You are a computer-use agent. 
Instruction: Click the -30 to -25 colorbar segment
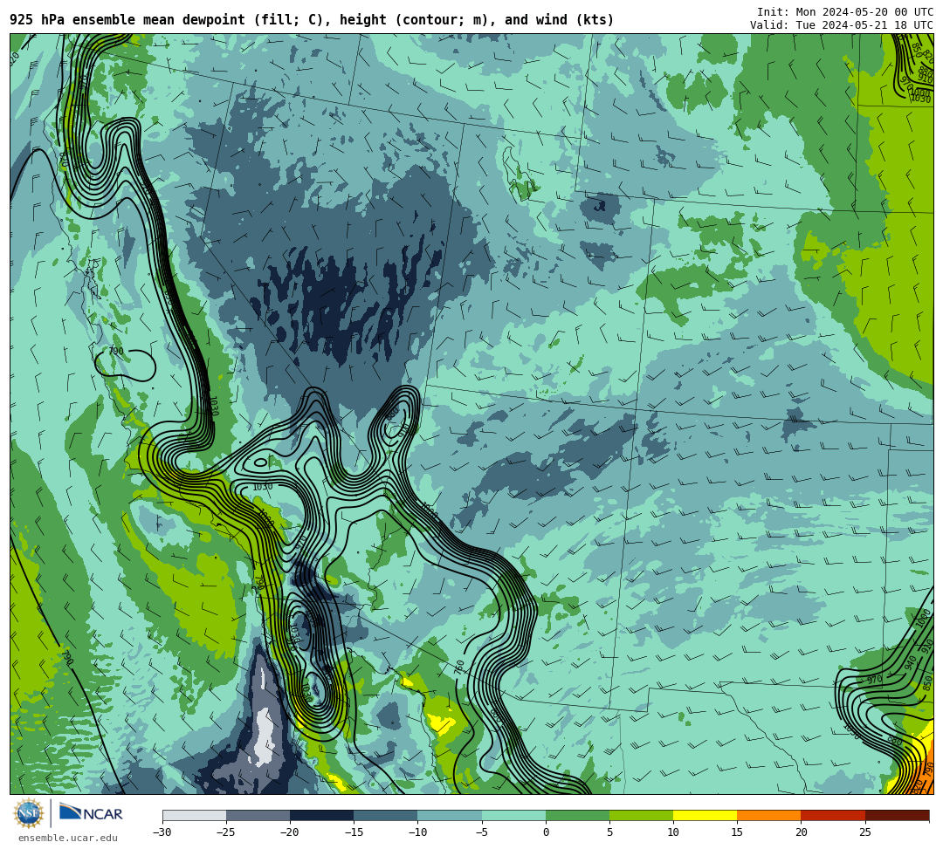click(x=194, y=815)
